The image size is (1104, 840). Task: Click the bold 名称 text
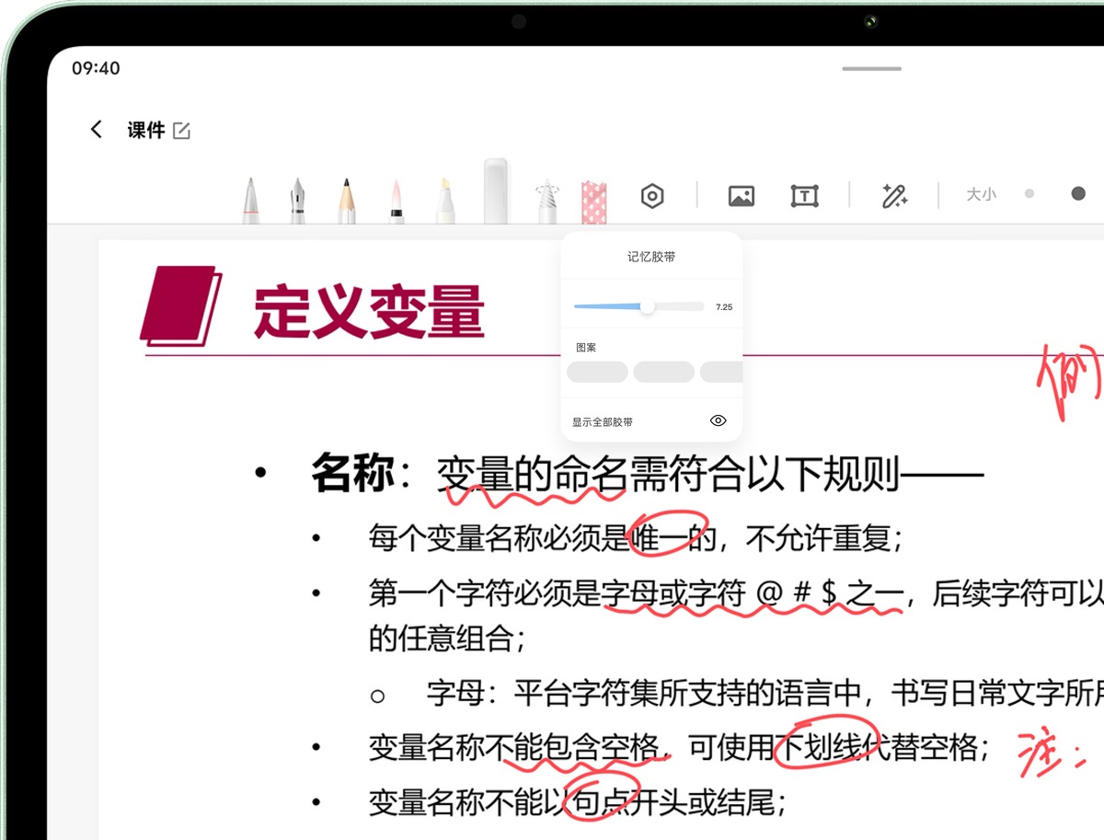[x=353, y=475]
